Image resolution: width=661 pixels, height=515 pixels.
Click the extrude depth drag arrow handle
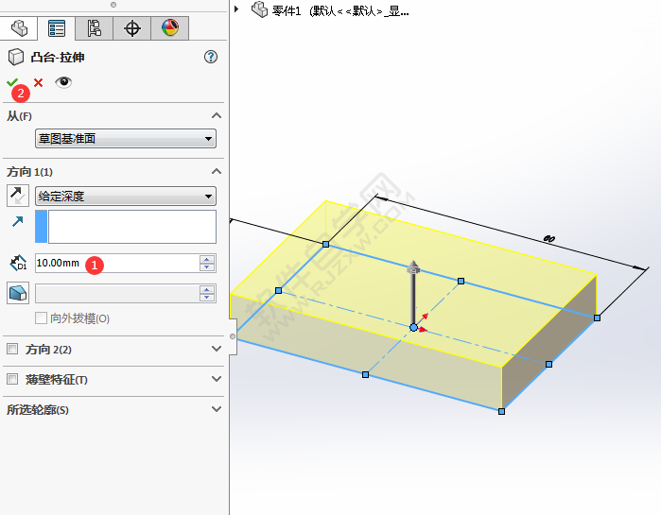(413, 267)
